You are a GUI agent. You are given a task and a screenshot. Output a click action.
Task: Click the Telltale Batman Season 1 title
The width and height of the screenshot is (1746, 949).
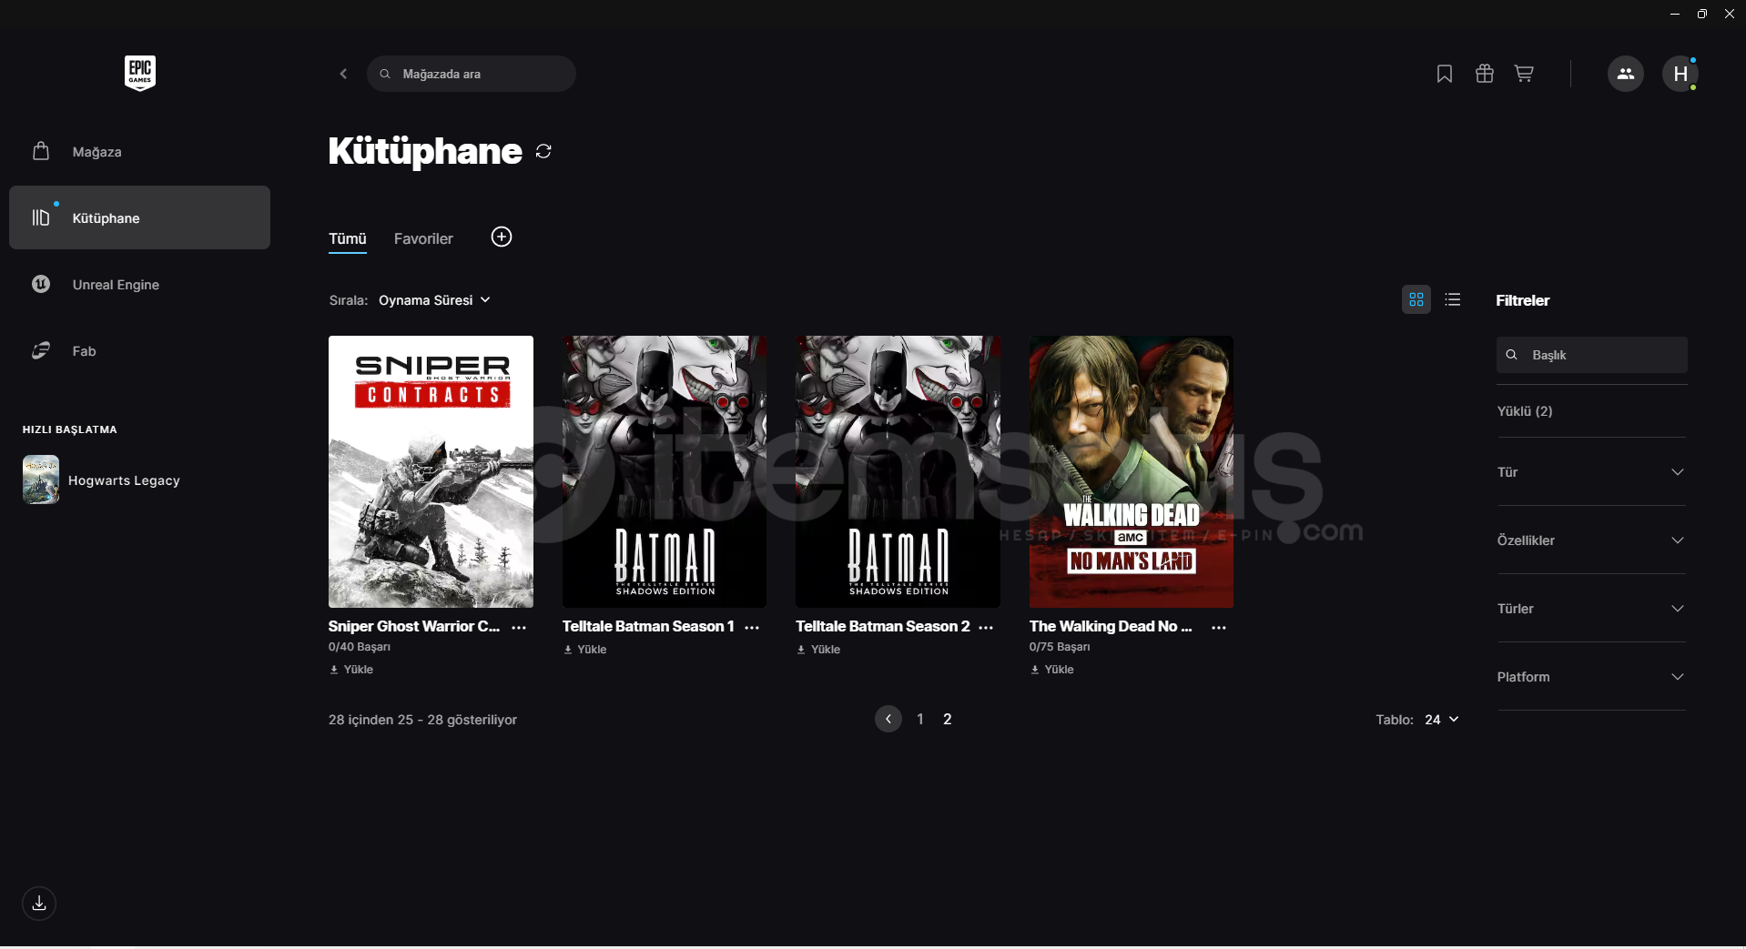click(x=648, y=626)
